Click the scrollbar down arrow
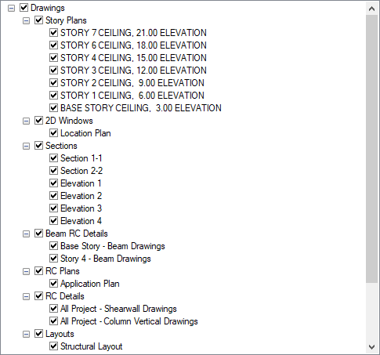This screenshot has height=355, width=380. (x=372, y=347)
